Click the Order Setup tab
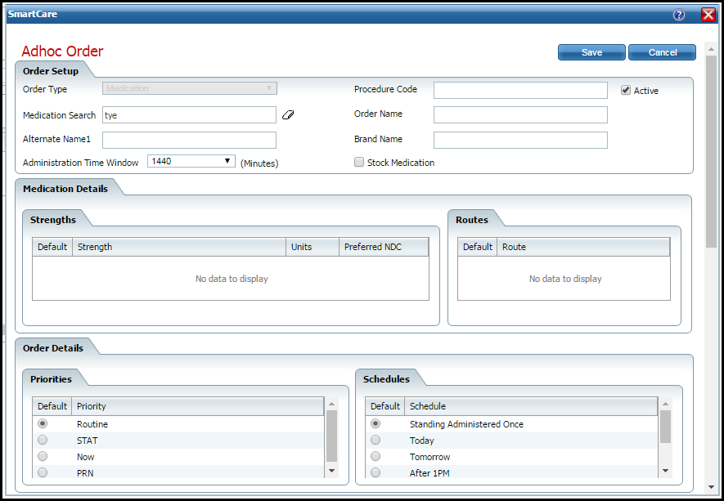The width and height of the screenshot is (724, 501). coord(50,70)
